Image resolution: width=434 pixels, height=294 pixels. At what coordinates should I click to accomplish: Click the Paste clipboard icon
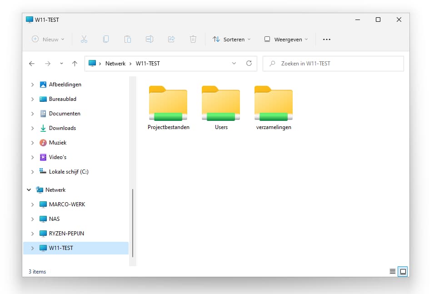128,40
